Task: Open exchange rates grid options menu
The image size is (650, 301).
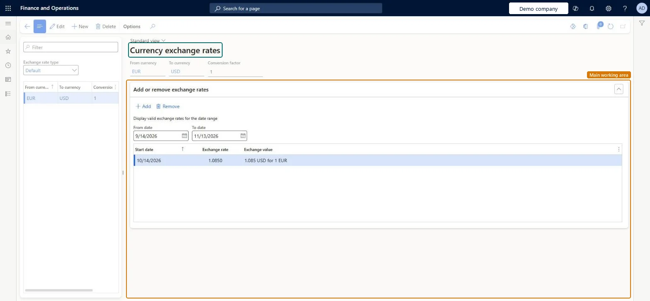Action: coord(619,149)
